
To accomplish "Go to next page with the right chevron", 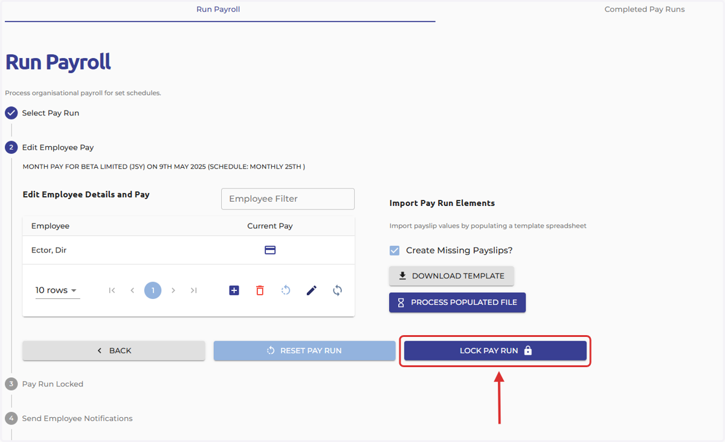I will click(x=173, y=290).
